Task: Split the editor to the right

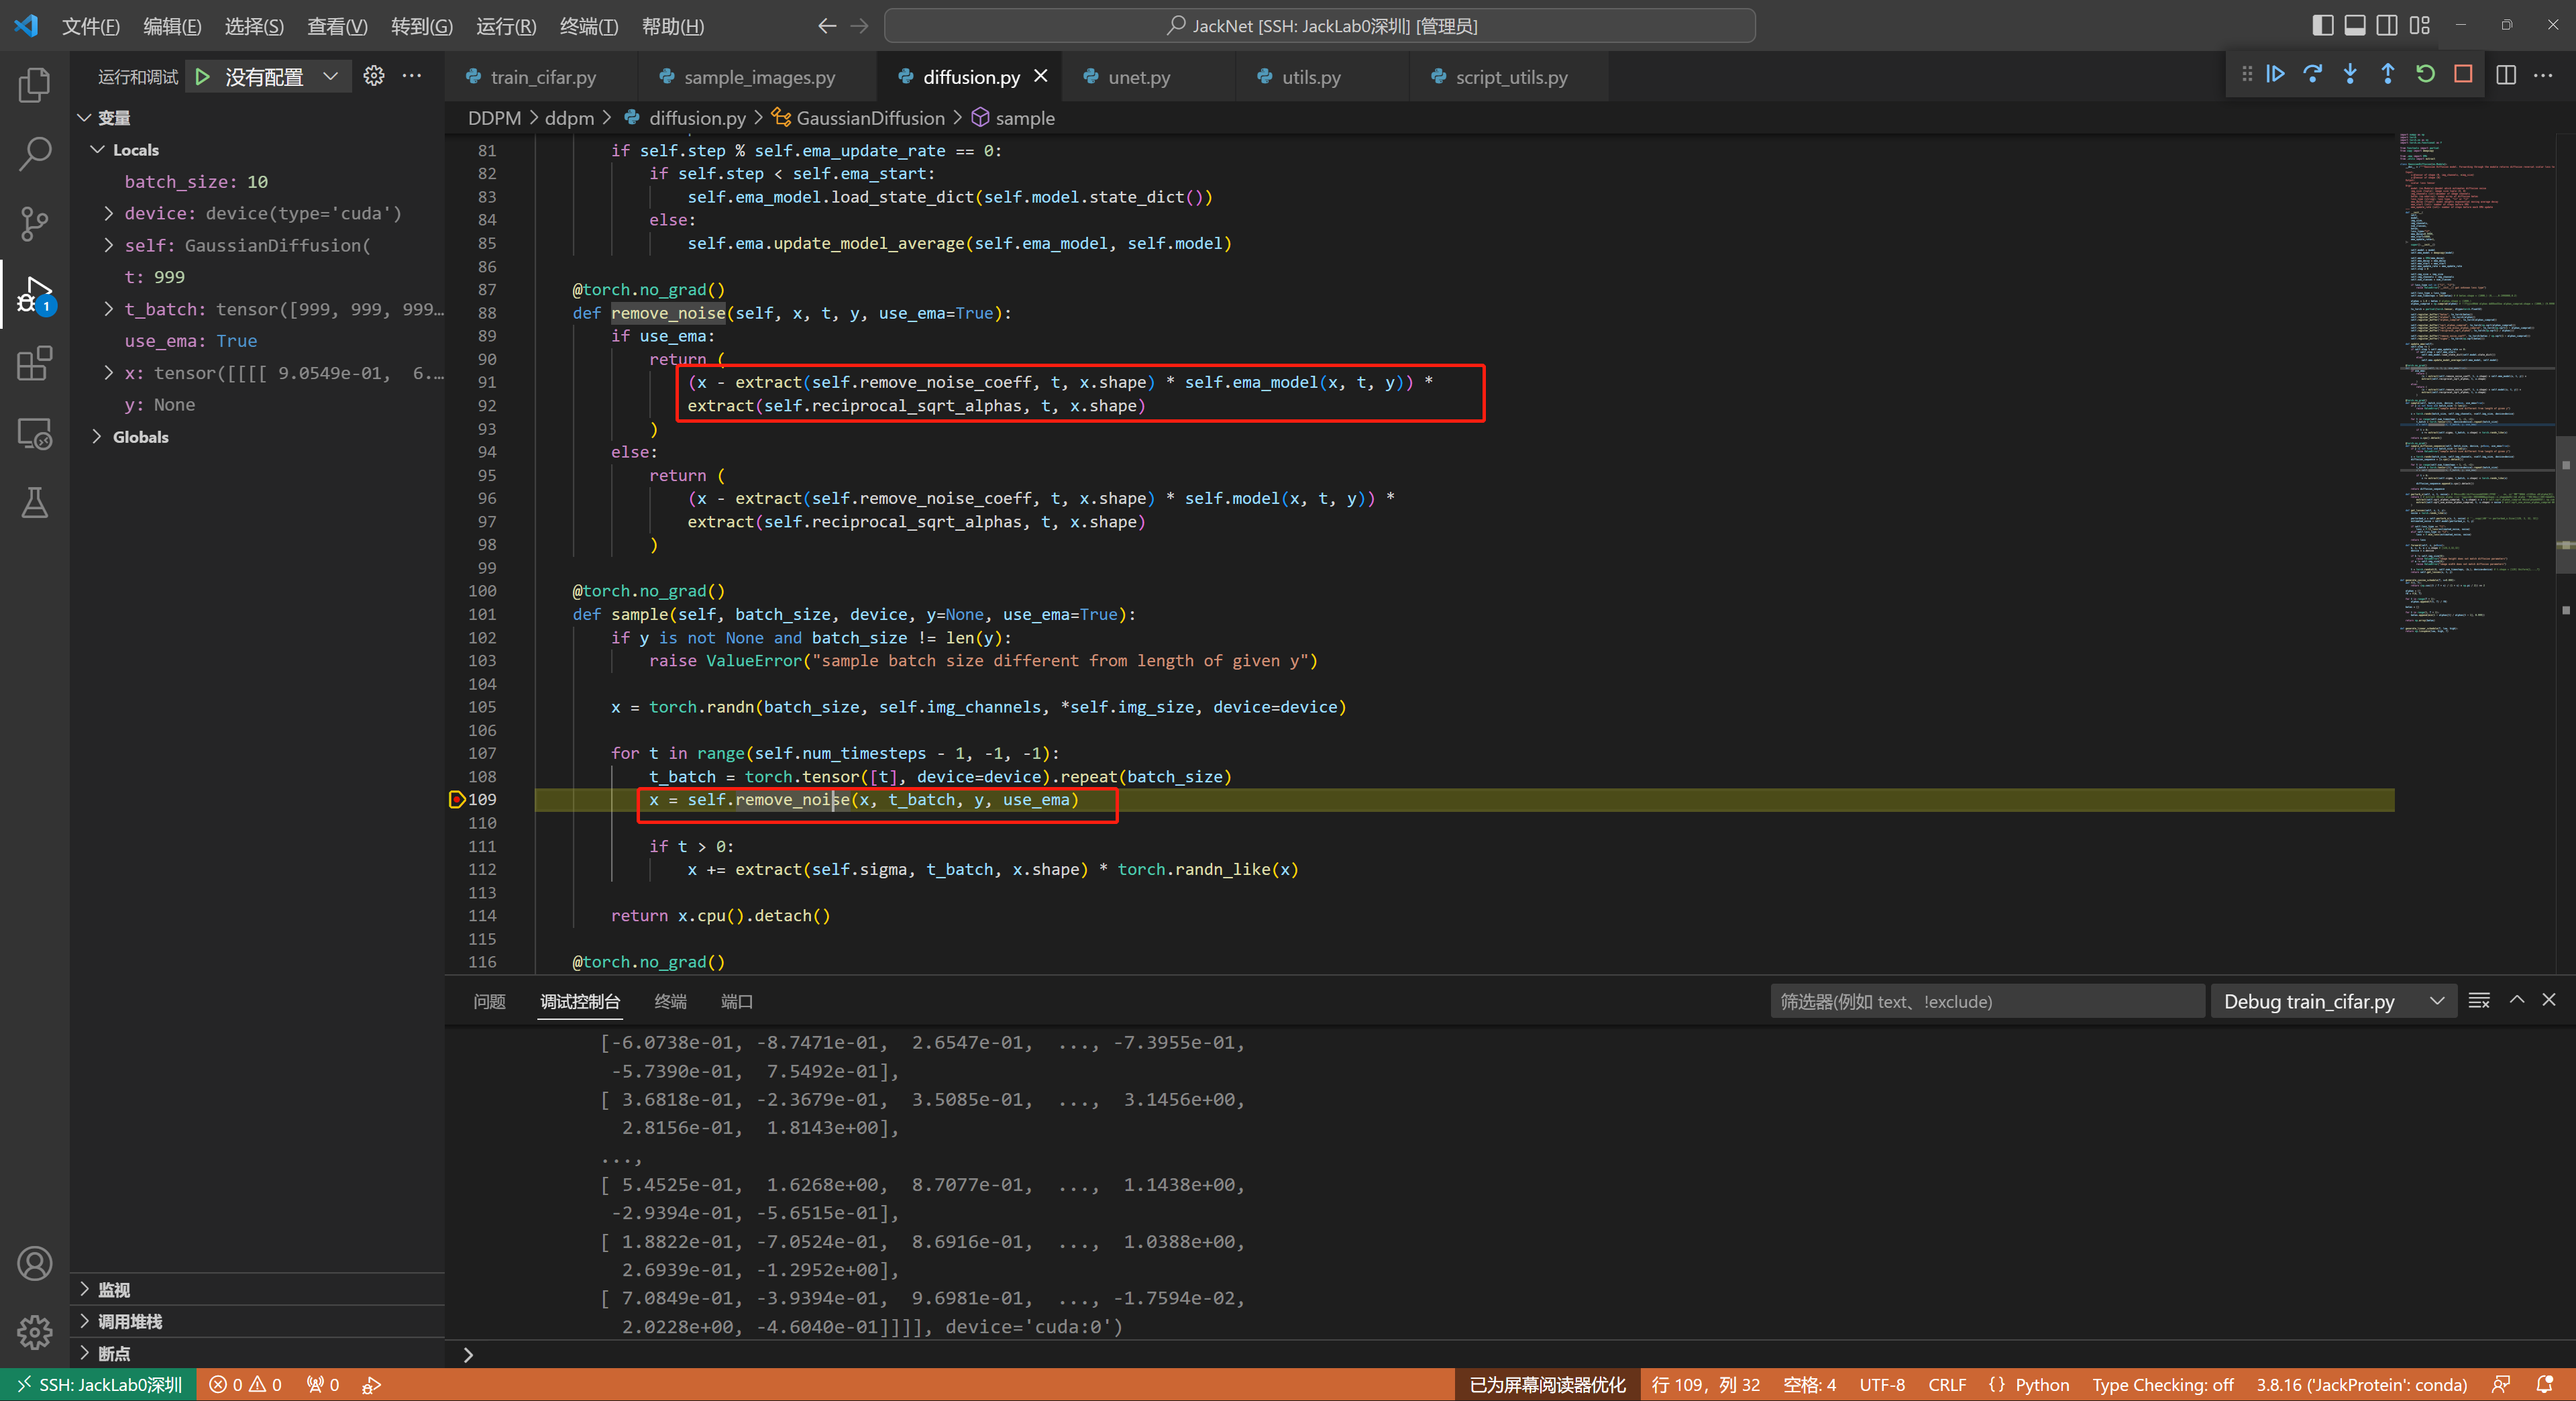Action: click(2506, 75)
